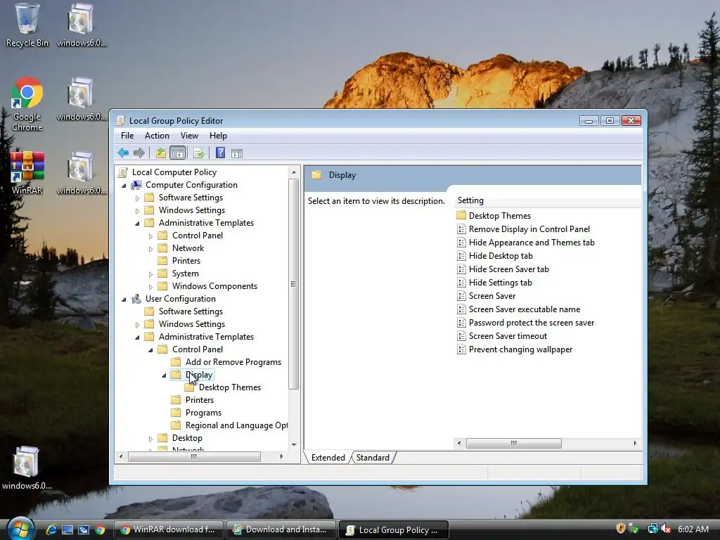Toggle Show/Hide Console Tree toolbar button
The height and width of the screenshot is (540, 720).
point(177,153)
